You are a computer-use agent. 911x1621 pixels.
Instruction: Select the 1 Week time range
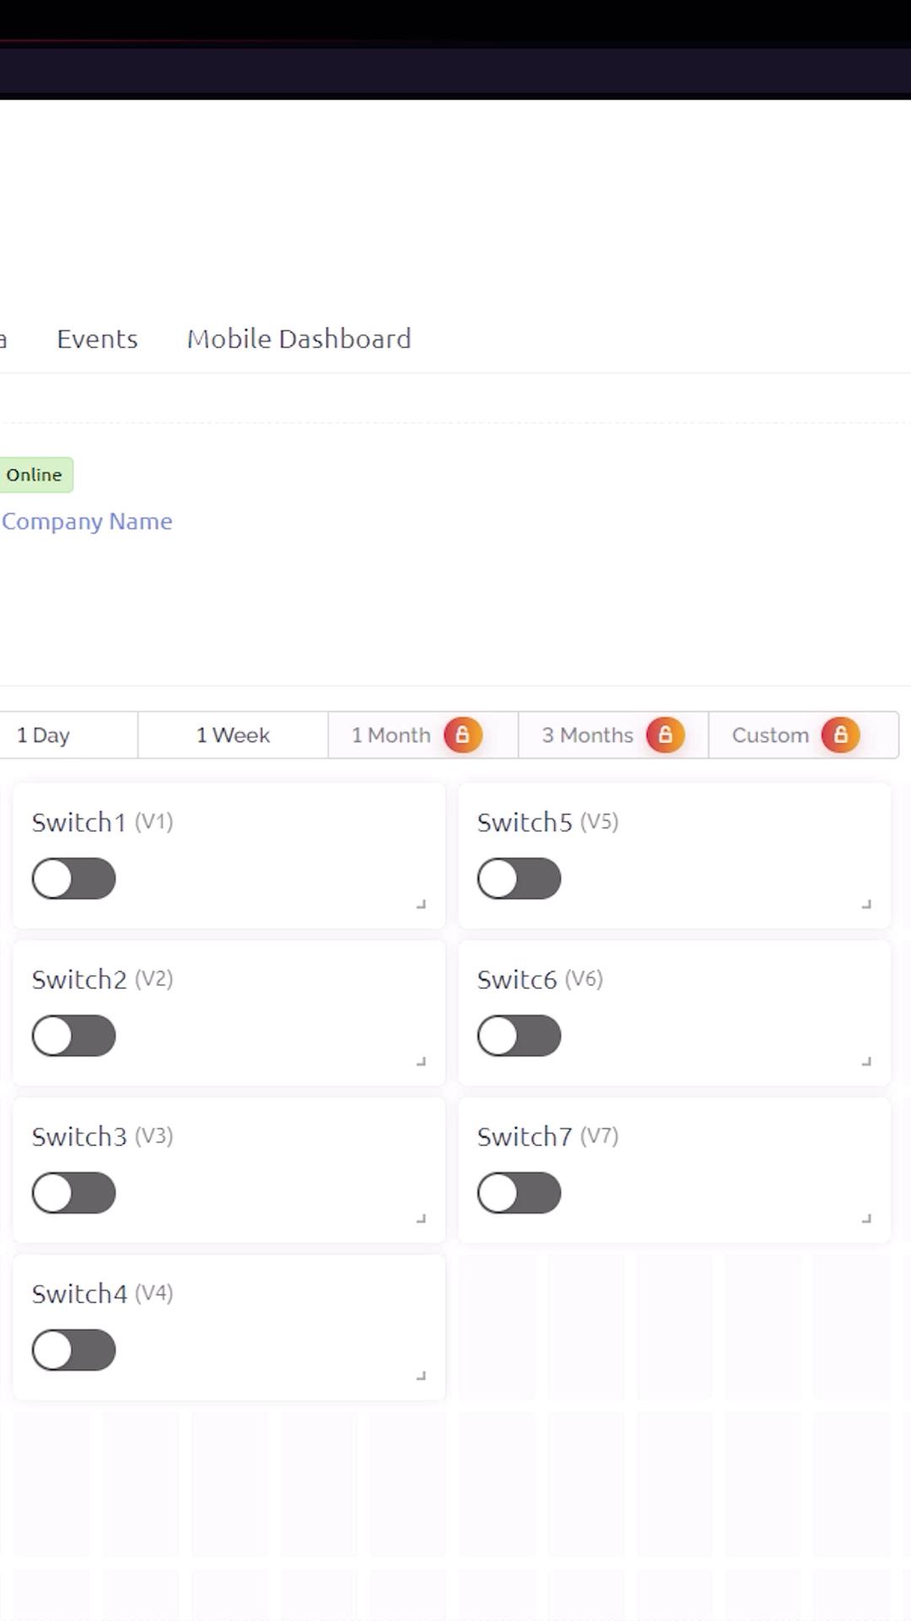coord(233,735)
